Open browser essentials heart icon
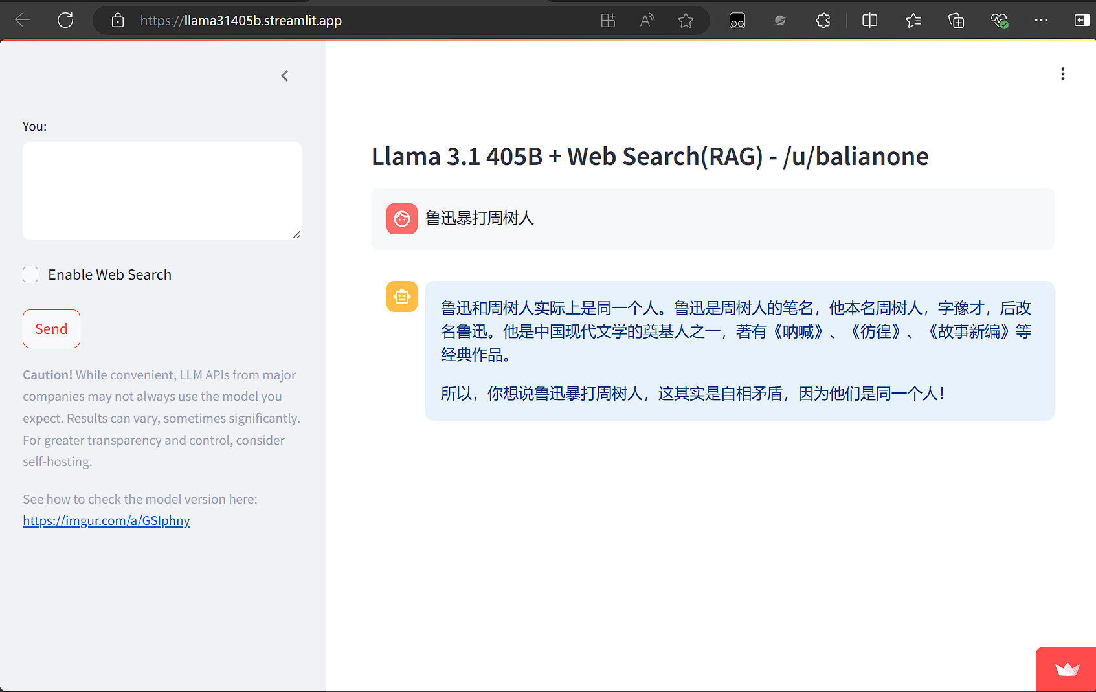This screenshot has width=1096, height=692. pos(999,21)
